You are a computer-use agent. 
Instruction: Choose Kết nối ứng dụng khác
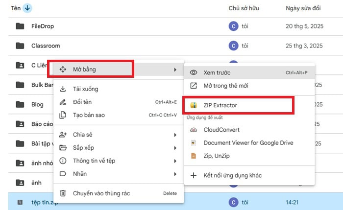(232, 175)
